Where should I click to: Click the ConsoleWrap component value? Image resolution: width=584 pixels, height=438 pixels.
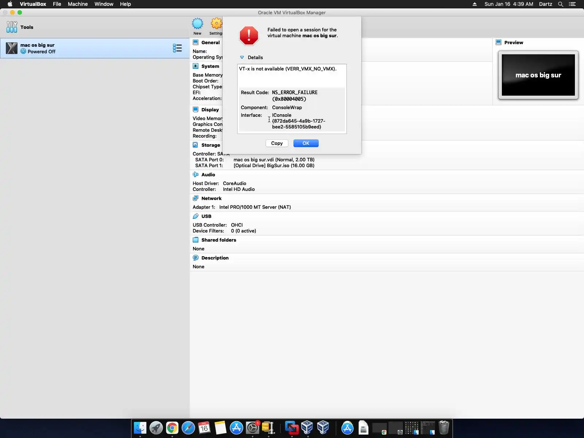287,107
